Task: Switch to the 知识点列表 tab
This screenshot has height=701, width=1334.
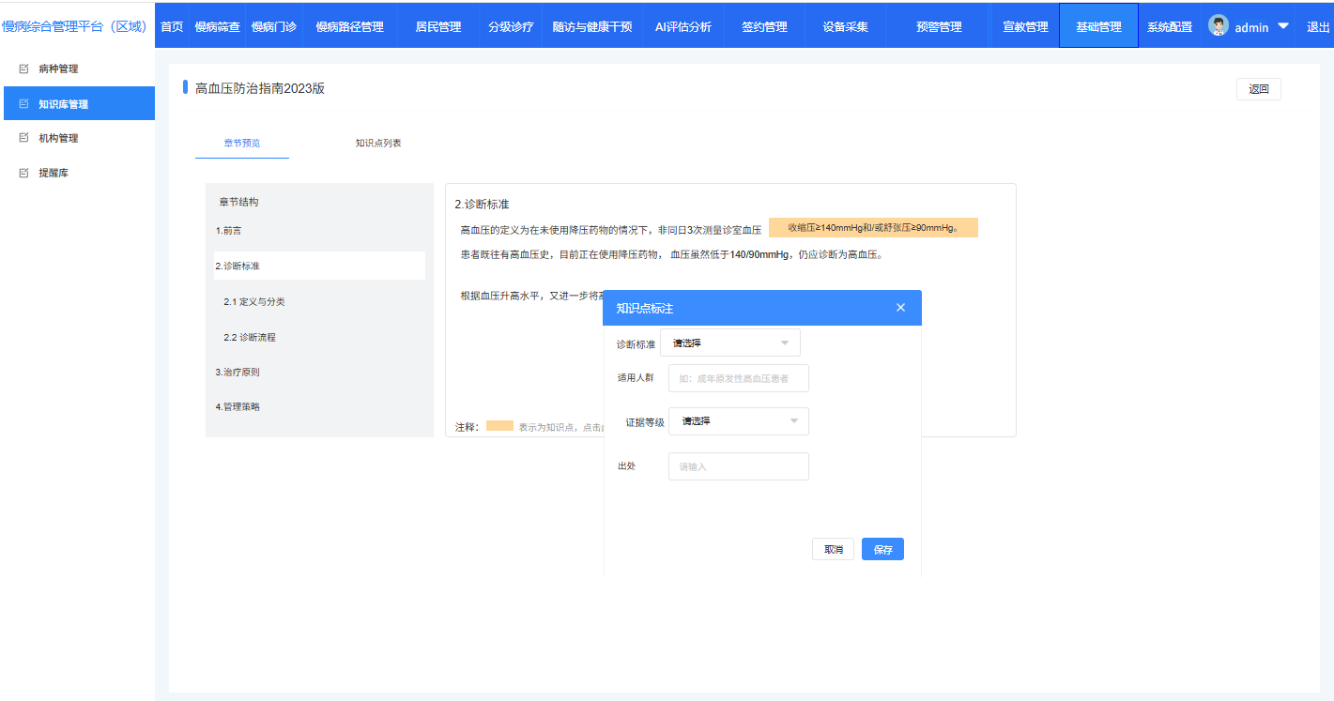Action: click(x=378, y=144)
